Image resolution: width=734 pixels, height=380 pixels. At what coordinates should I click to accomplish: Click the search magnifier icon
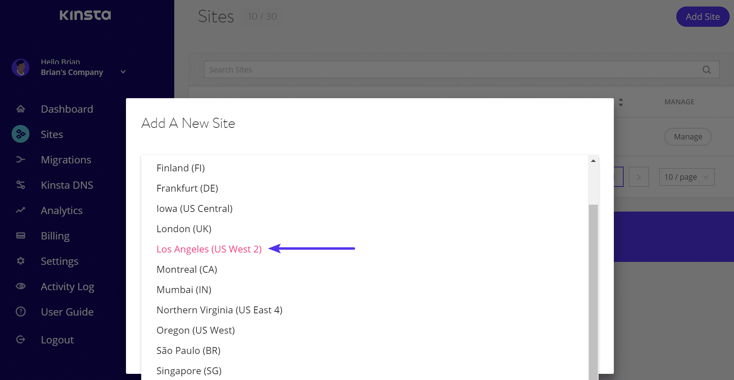point(706,70)
